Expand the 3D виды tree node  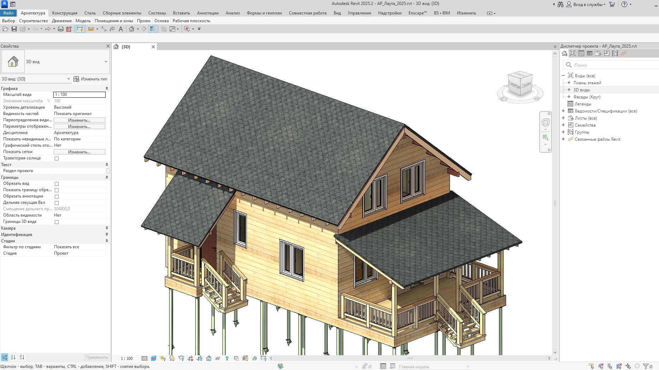click(569, 90)
